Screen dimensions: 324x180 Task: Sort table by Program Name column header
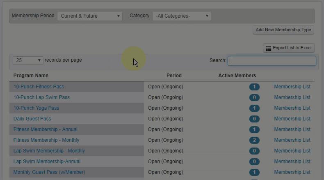click(x=31, y=76)
